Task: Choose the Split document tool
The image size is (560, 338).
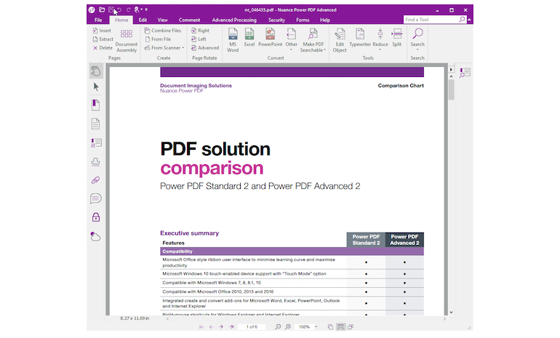Action: point(397,38)
